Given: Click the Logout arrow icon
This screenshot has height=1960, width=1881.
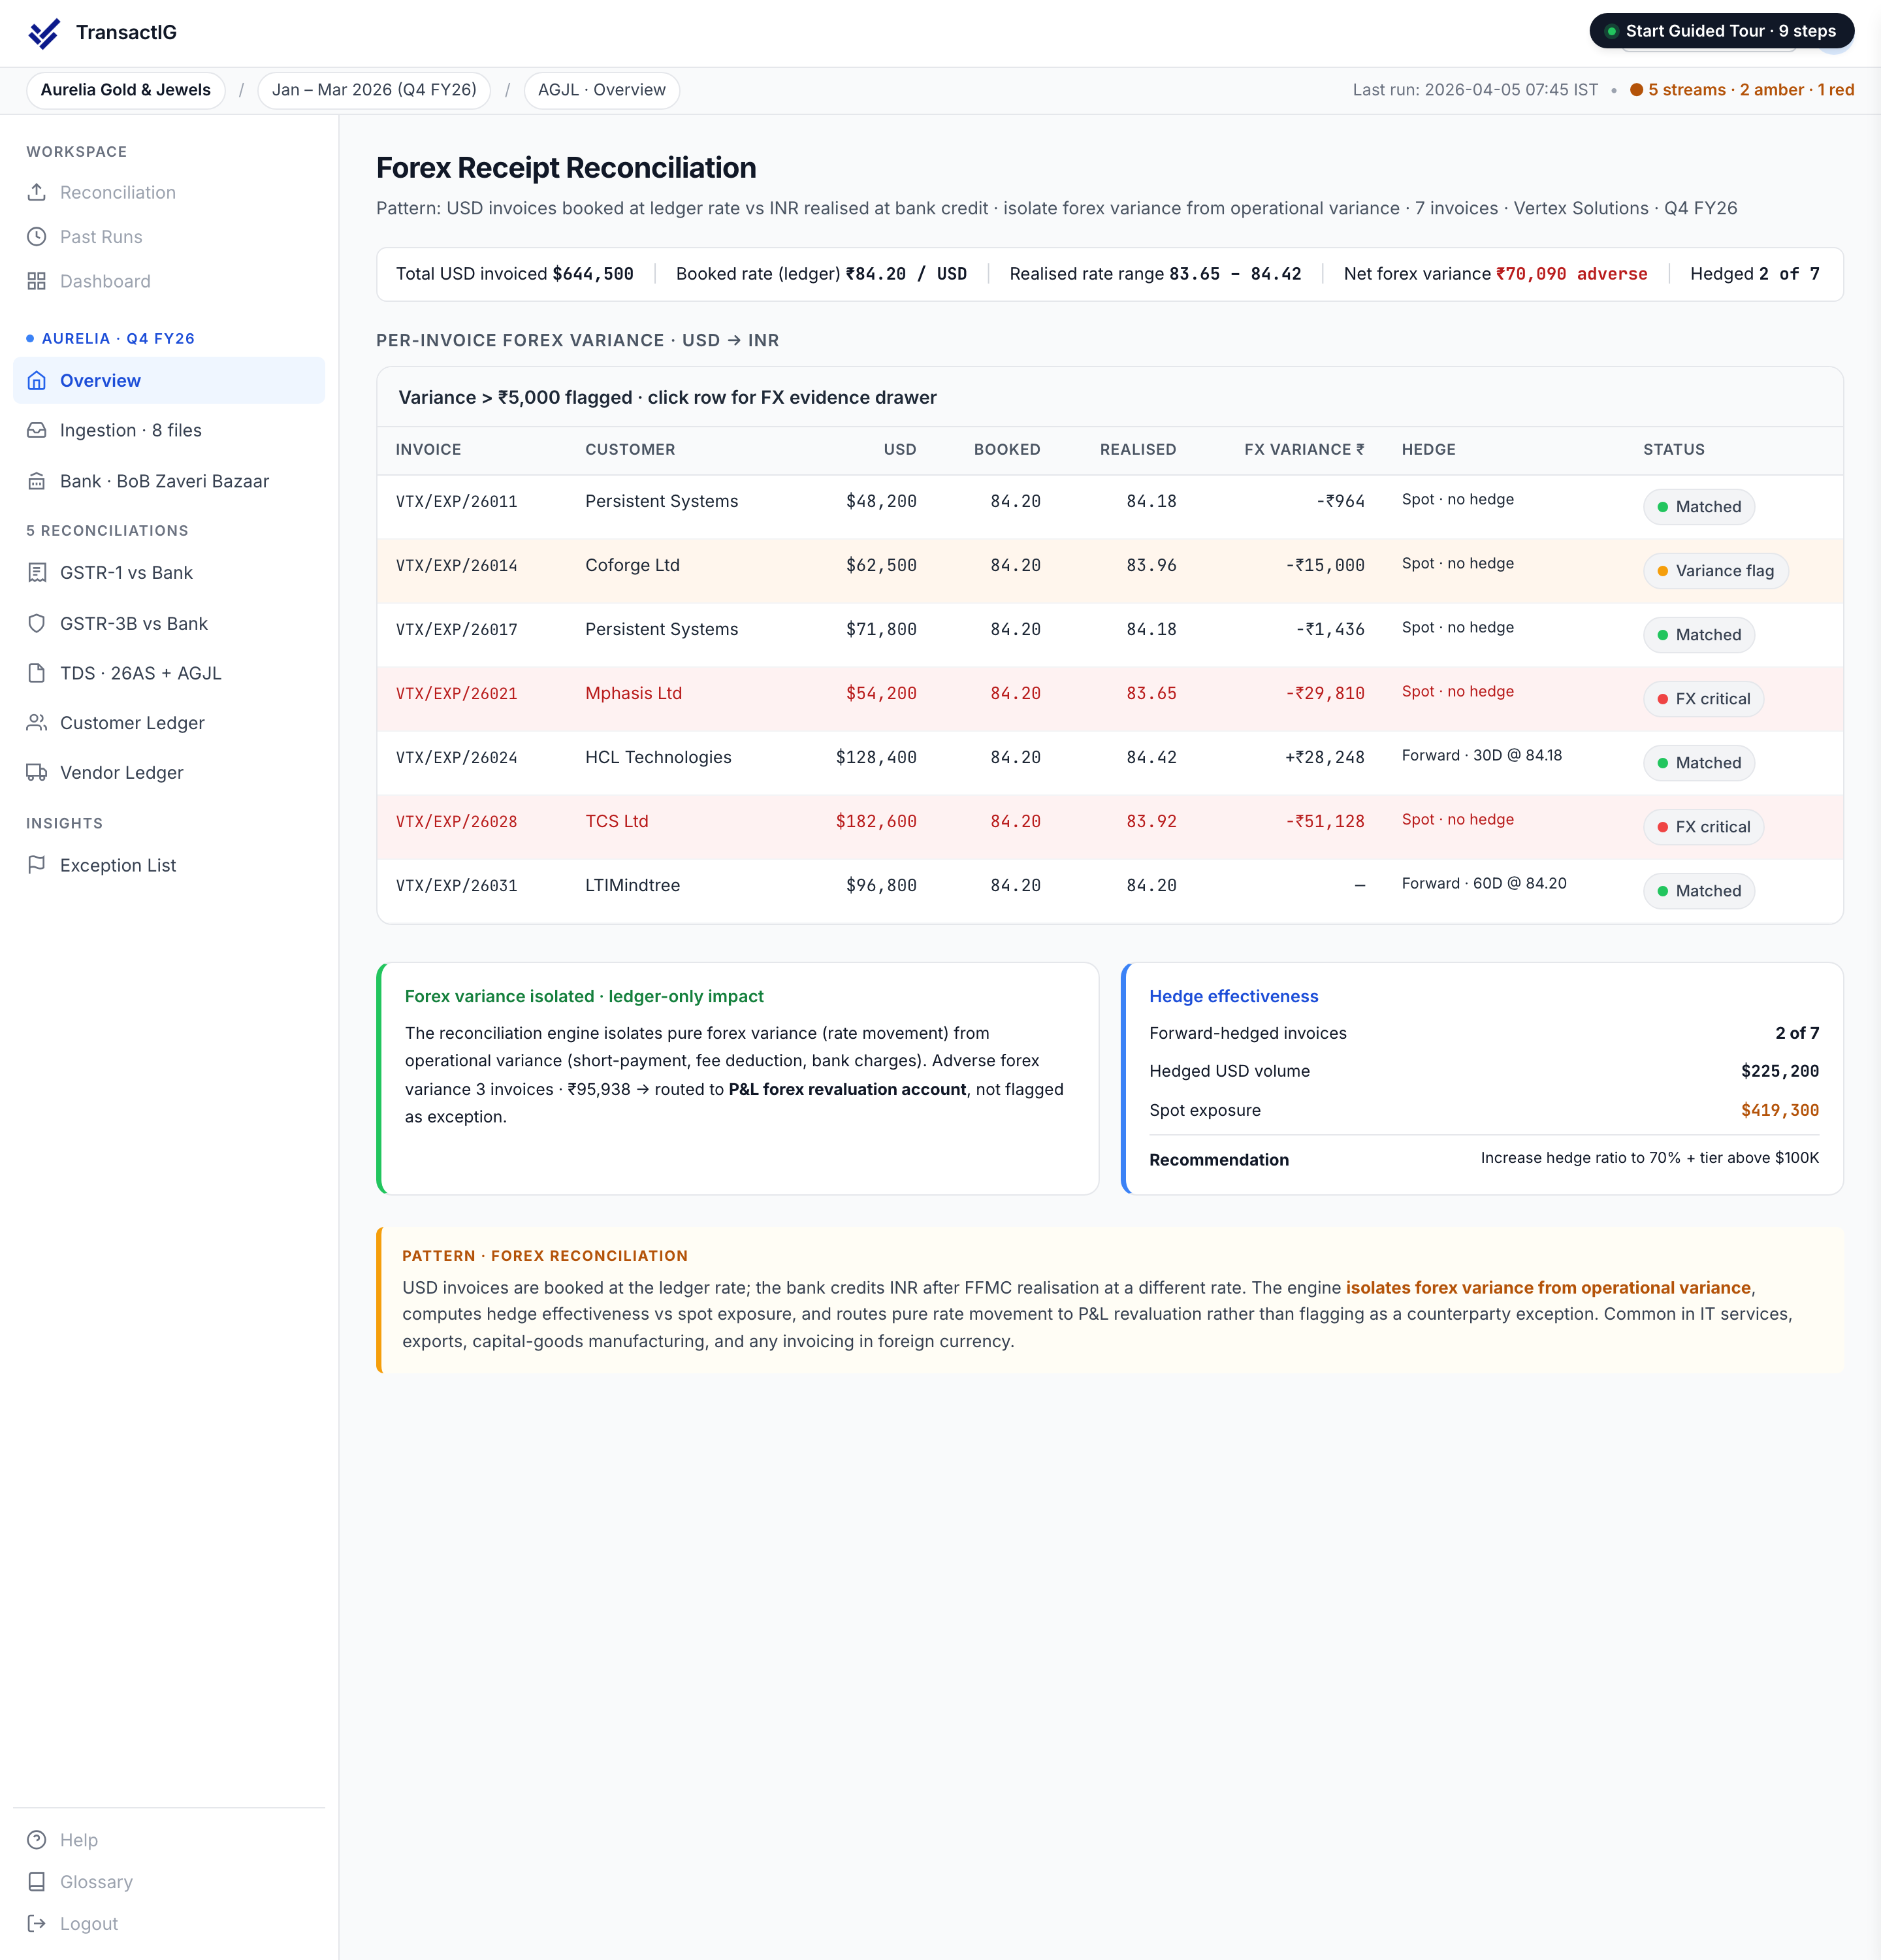Looking at the screenshot, I should tap(37, 1924).
